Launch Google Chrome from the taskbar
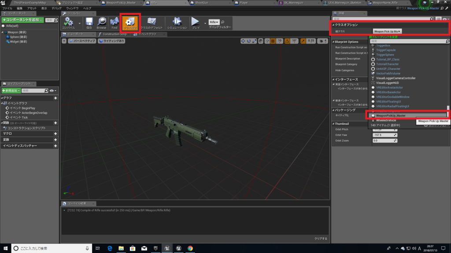The width and height of the screenshot is (451, 253). point(190,249)
